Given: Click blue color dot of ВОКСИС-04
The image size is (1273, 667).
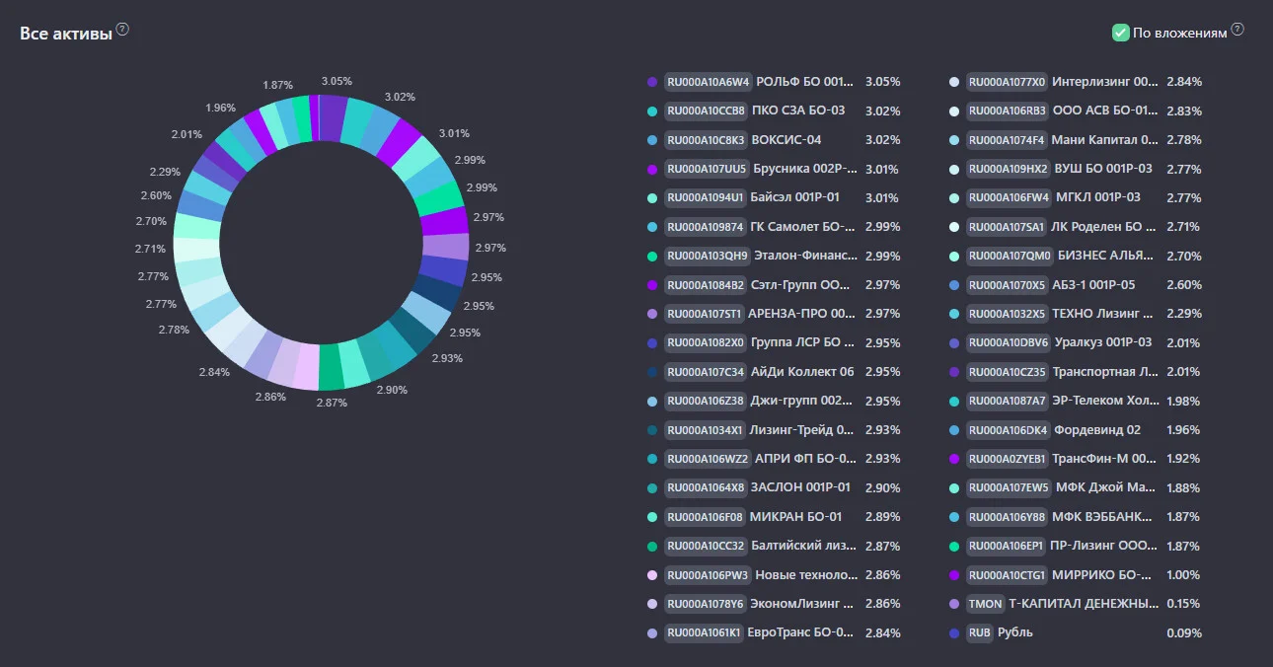Looking at the screenshot, I should click(x=652, y=140).
